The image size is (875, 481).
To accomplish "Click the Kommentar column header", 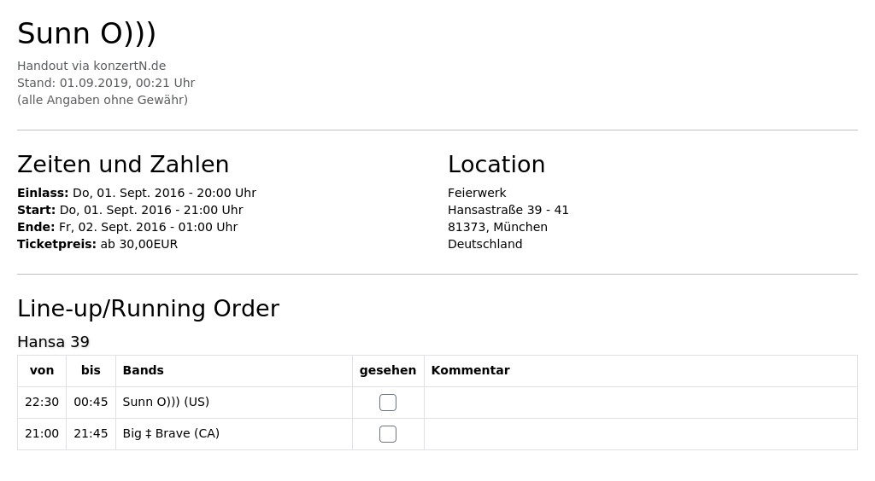I will click(x=471, y=370).
